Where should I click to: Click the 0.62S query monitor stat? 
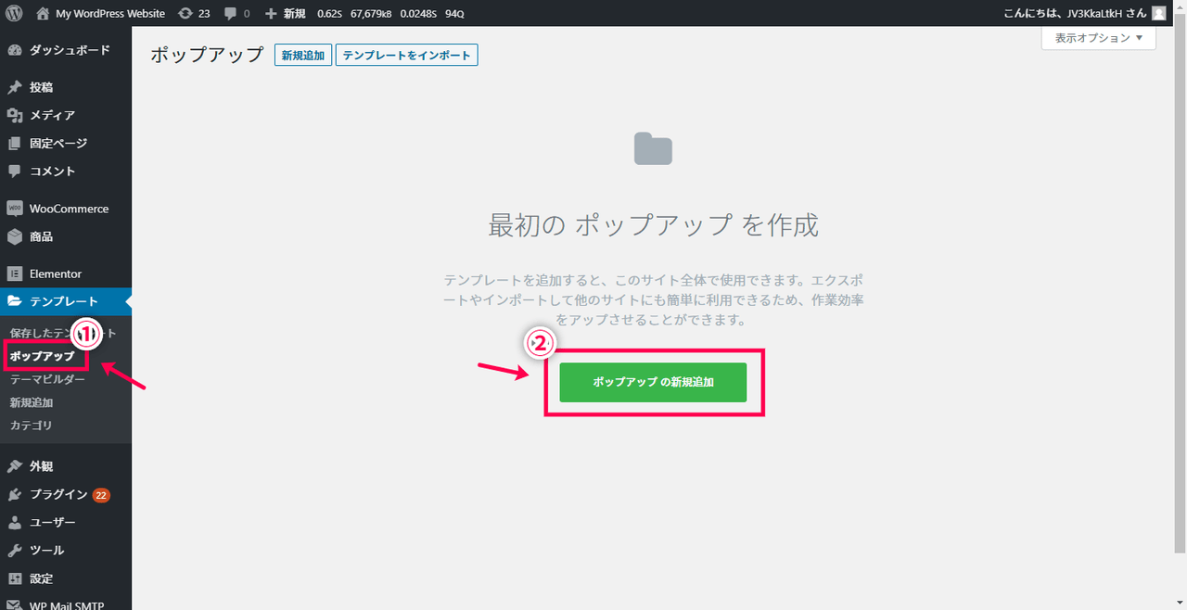click(329, 14)
